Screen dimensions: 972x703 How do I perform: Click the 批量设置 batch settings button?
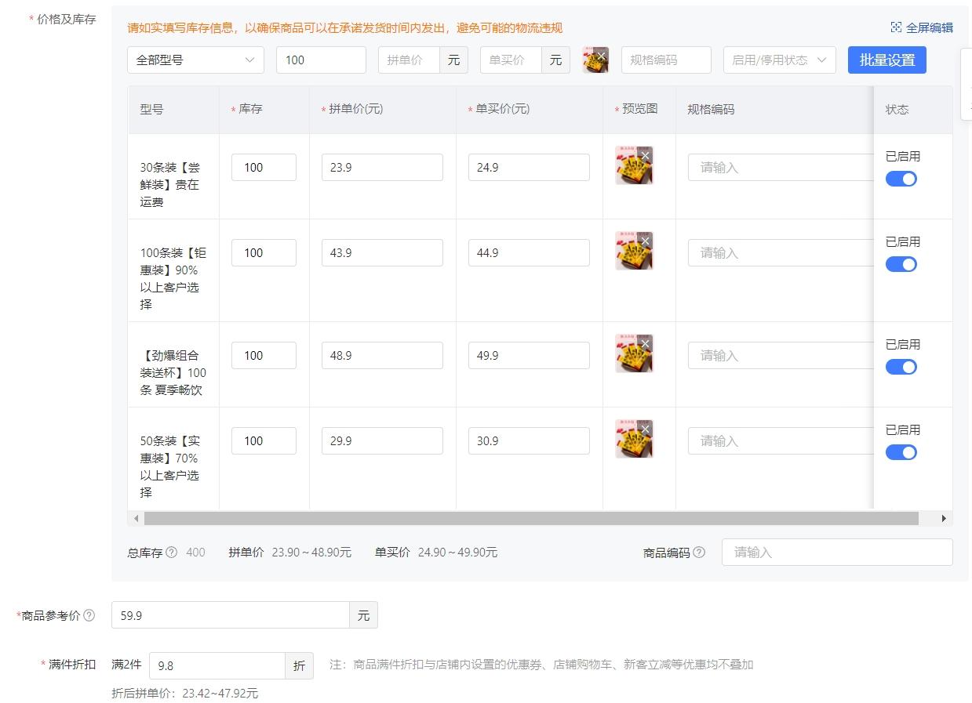tap(886, 59)
